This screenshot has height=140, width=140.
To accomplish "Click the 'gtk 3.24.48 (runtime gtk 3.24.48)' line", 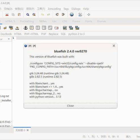I will coord(49,73).
